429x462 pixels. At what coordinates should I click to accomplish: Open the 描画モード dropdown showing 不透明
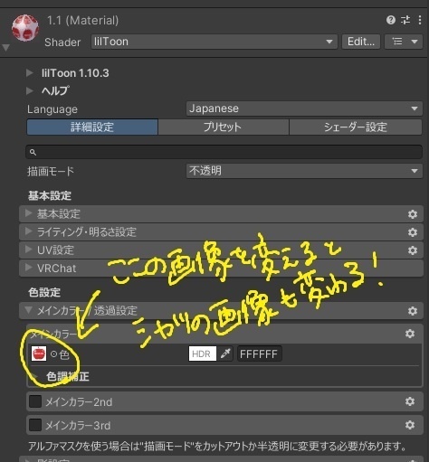point(304,171)
